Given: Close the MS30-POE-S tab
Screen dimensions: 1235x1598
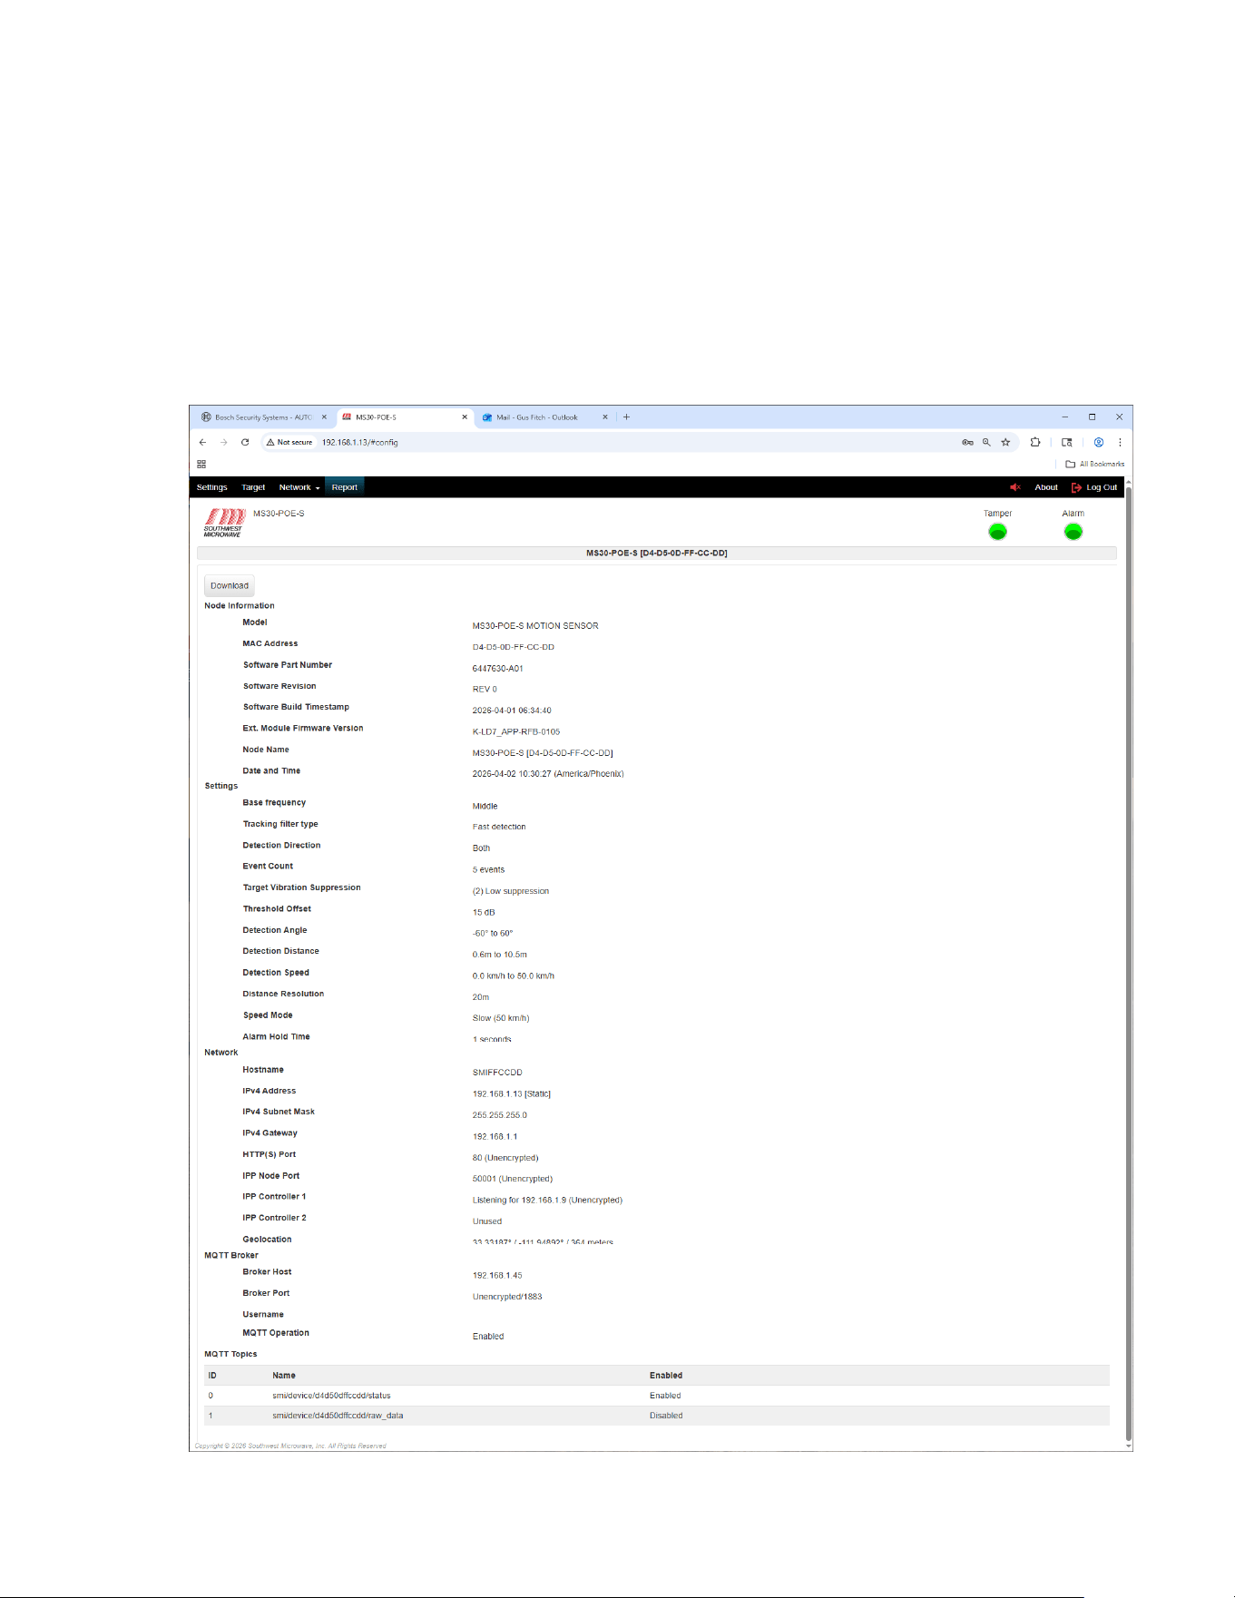Looking at the screenshot, I should click(x=465, y=417).
